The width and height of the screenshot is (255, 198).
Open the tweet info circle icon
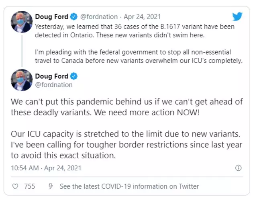click(238, 168)
